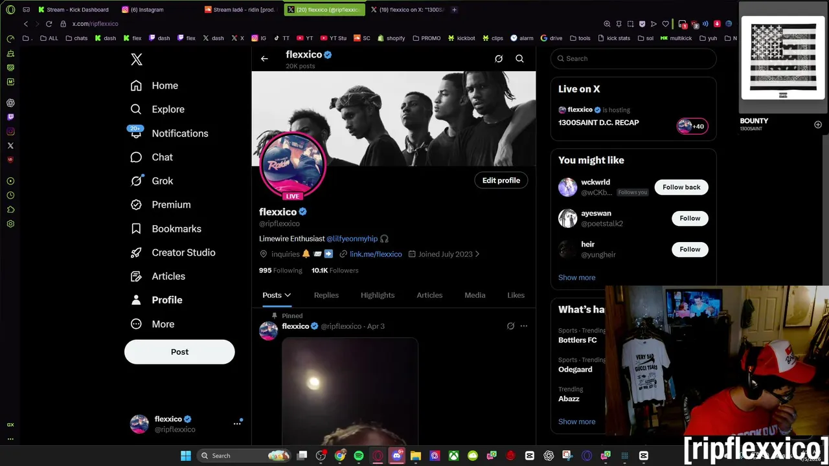Open the More menu in sidebar

coord(152,324)
